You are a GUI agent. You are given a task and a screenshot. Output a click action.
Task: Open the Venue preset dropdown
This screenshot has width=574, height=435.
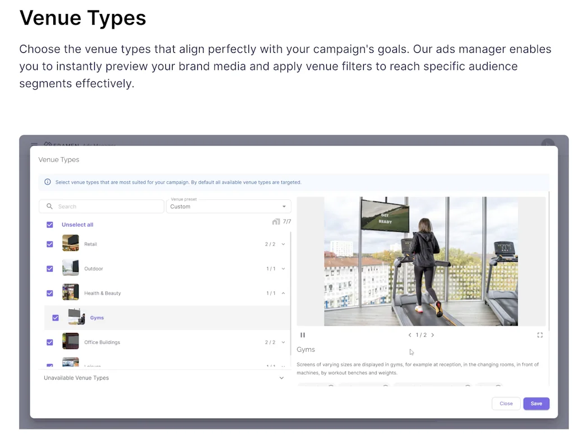click(228, 207)
